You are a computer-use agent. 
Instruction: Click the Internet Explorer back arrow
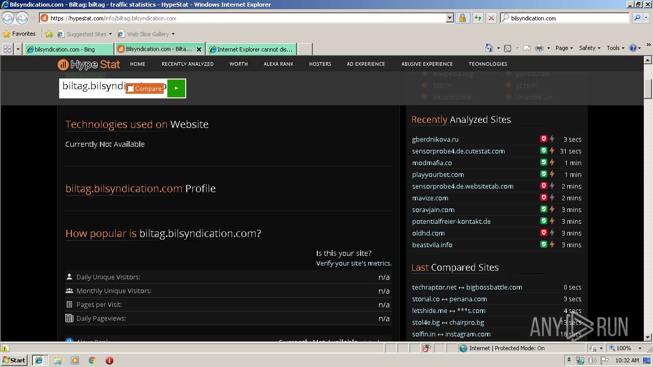(x=8, y=18)
